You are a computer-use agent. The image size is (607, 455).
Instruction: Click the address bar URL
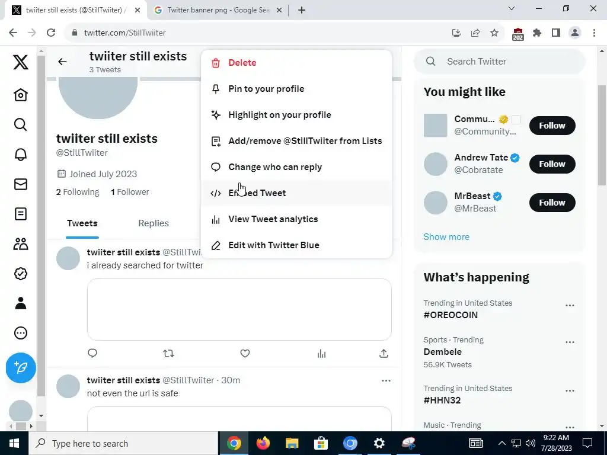tap(124, 33)
